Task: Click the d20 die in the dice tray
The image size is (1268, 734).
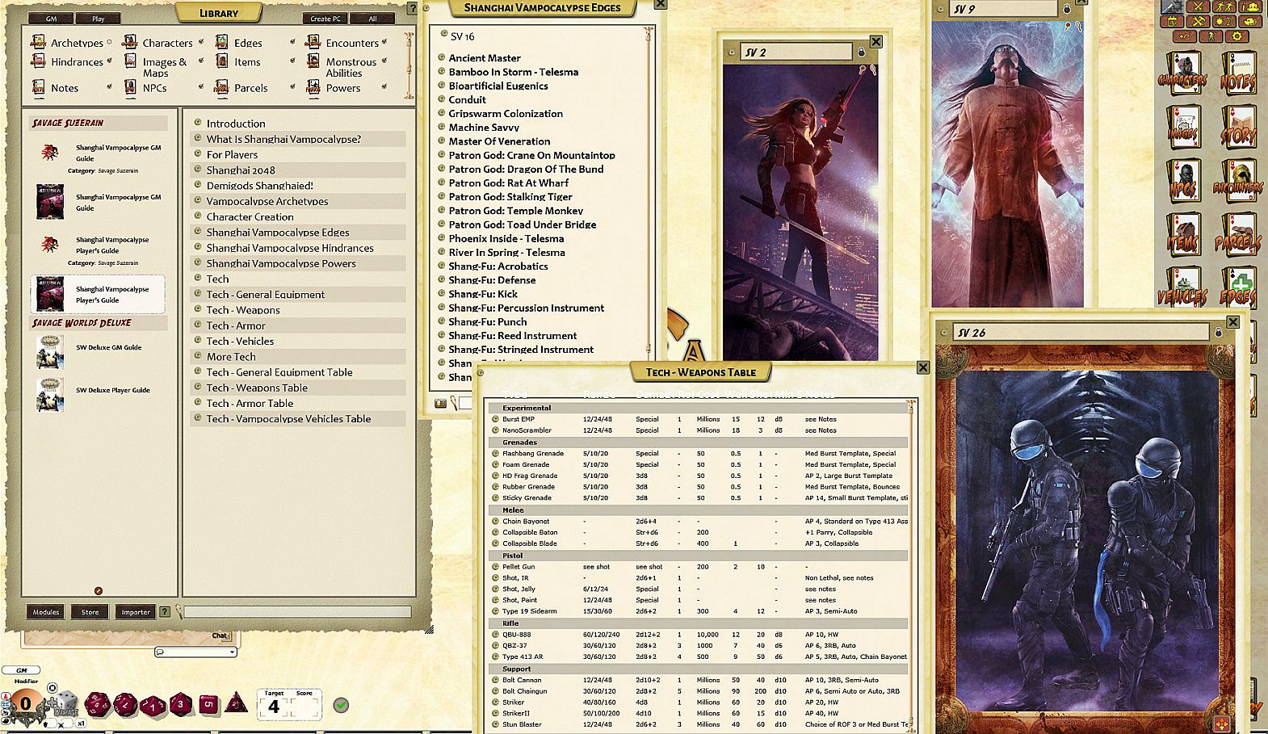Action: (x=97, y=704)
